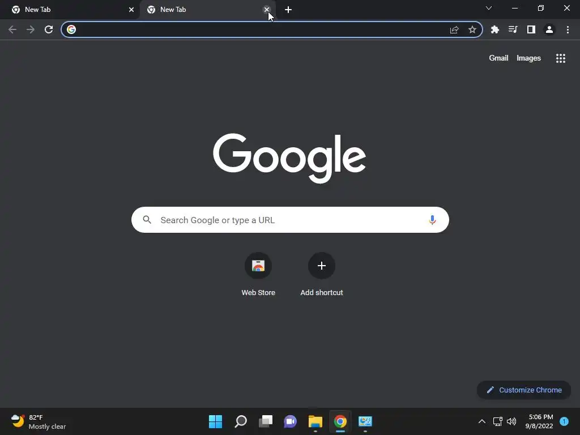Open the volume tray icon
Viewport: 580px width, 435px height.
click(x=511, y=421)
